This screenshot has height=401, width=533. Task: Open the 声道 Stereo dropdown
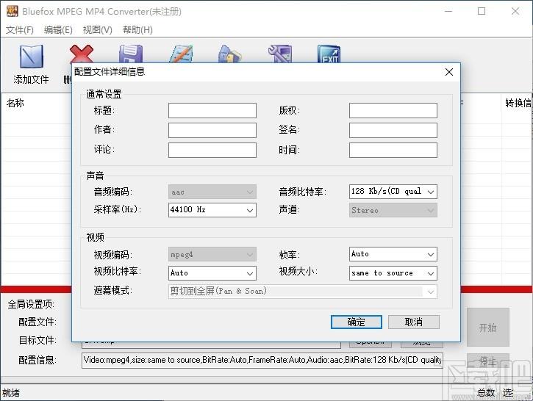pyautogui.click(x=393, y=210)
